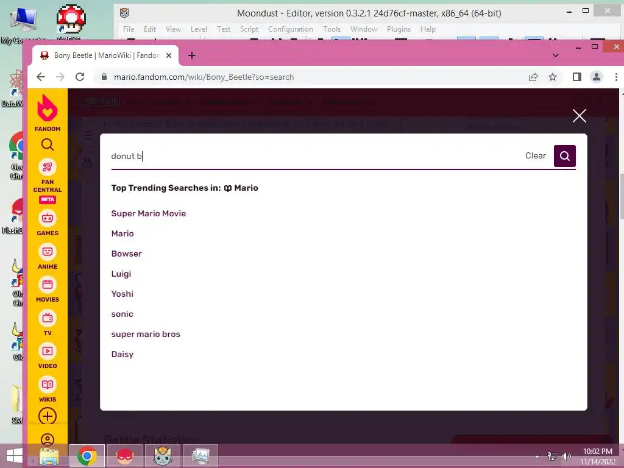Open the Windows Start button
Screen dimensions: 624x468
tap(15, 456)
